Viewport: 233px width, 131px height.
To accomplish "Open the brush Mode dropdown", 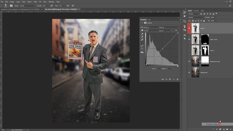I will tap(28, 6).
